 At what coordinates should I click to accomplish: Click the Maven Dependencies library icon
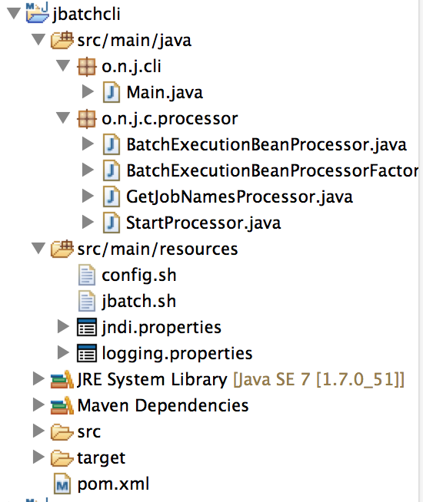(62, 405)
